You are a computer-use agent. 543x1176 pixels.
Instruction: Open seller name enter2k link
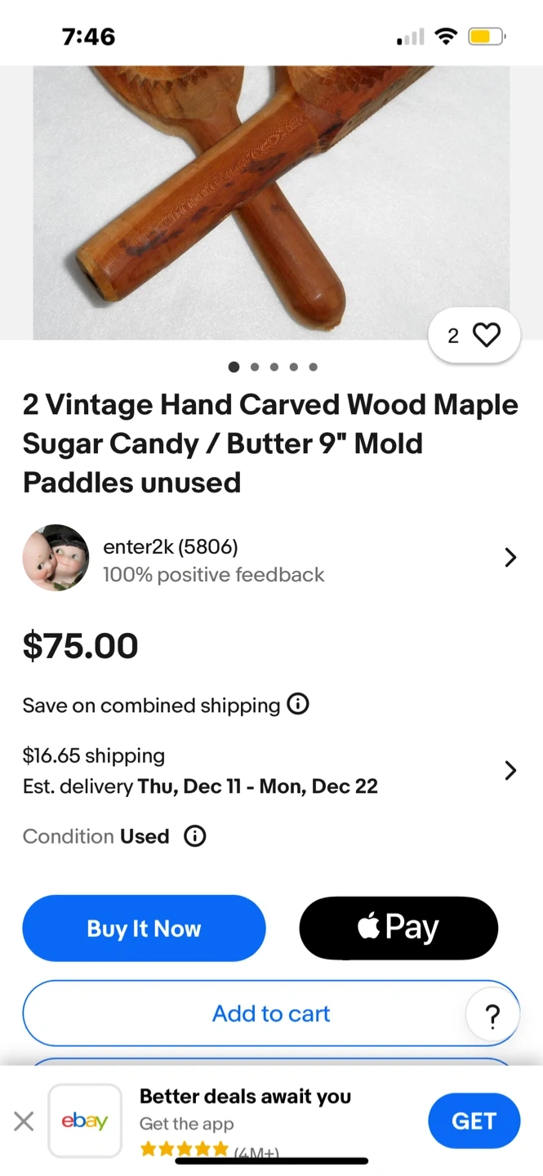coord(171,546)
